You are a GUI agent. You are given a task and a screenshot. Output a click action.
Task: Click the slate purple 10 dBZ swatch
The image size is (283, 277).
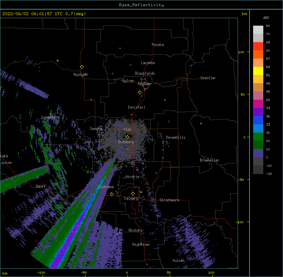pyautogui.click(x=258, y=153)
